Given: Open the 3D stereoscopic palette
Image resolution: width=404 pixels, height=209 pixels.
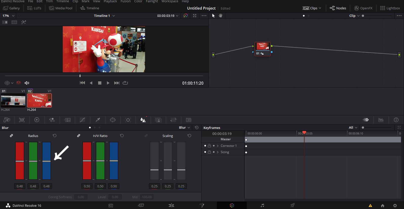Looking at the screenshot, I should pyautogui.click(x=189, y=120).
